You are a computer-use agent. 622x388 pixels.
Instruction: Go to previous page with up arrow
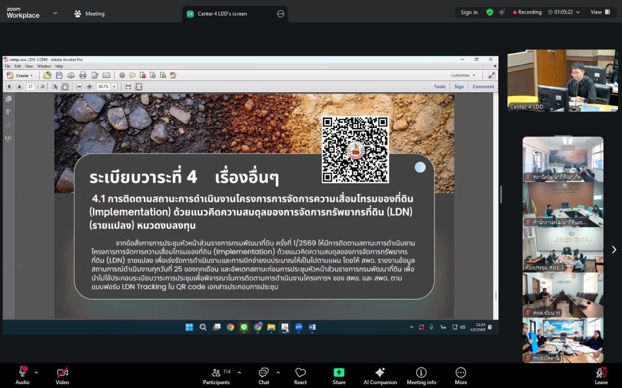tap(9, 86)
